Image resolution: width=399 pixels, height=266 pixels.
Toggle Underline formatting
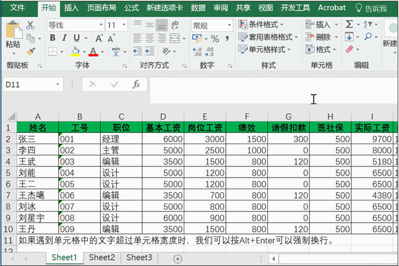[76, 38]
